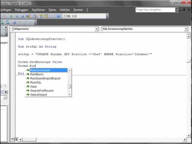Click the RunCommand method icon in the list
192x144 pixels.
[28, 70]
